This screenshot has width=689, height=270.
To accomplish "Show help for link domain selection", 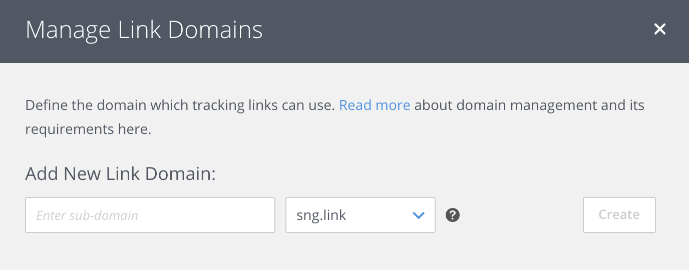I will point(453,215).
